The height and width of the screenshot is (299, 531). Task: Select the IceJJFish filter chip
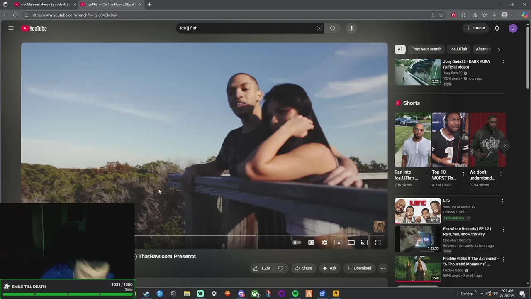[458, 49]
